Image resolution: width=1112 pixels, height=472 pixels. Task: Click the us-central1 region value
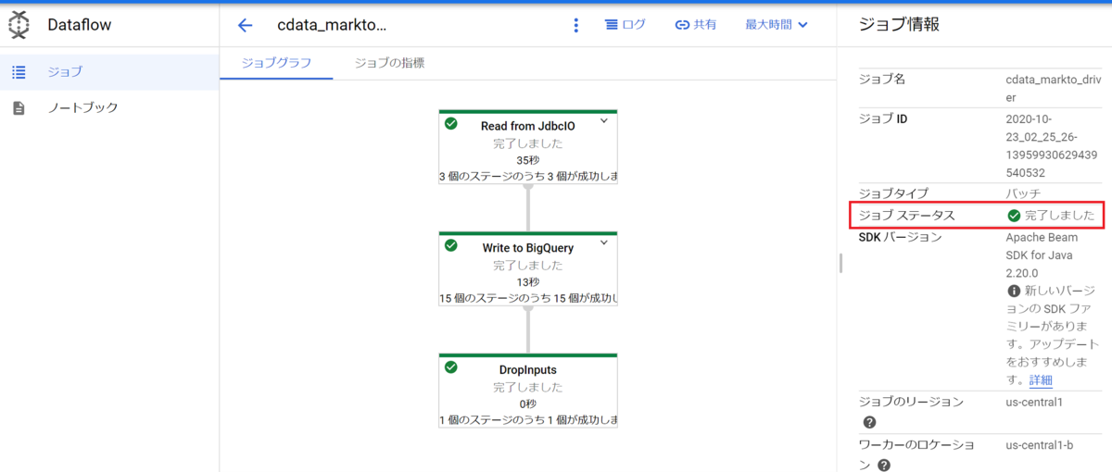click(1034, 402)
